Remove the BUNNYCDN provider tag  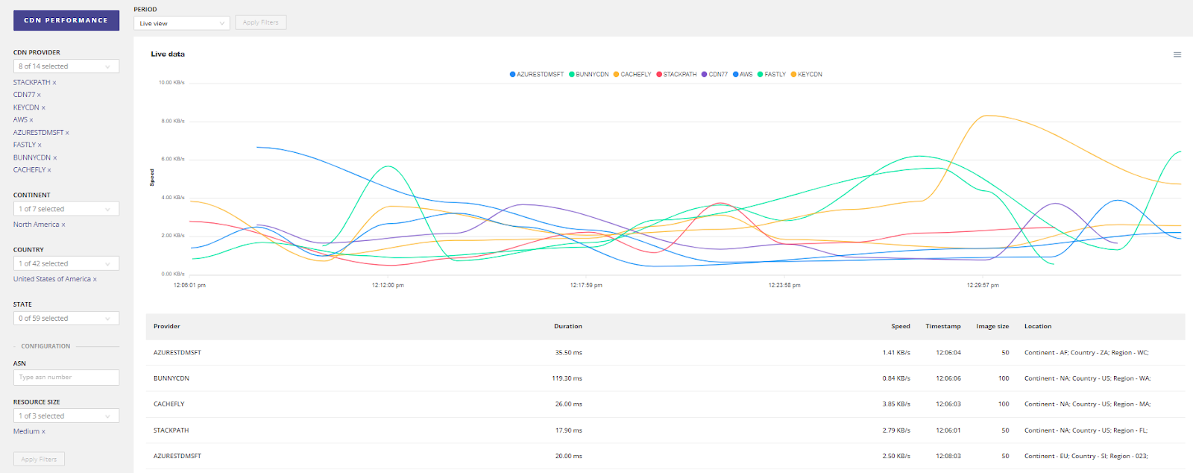pyautogui.click(x=55, y=158)
